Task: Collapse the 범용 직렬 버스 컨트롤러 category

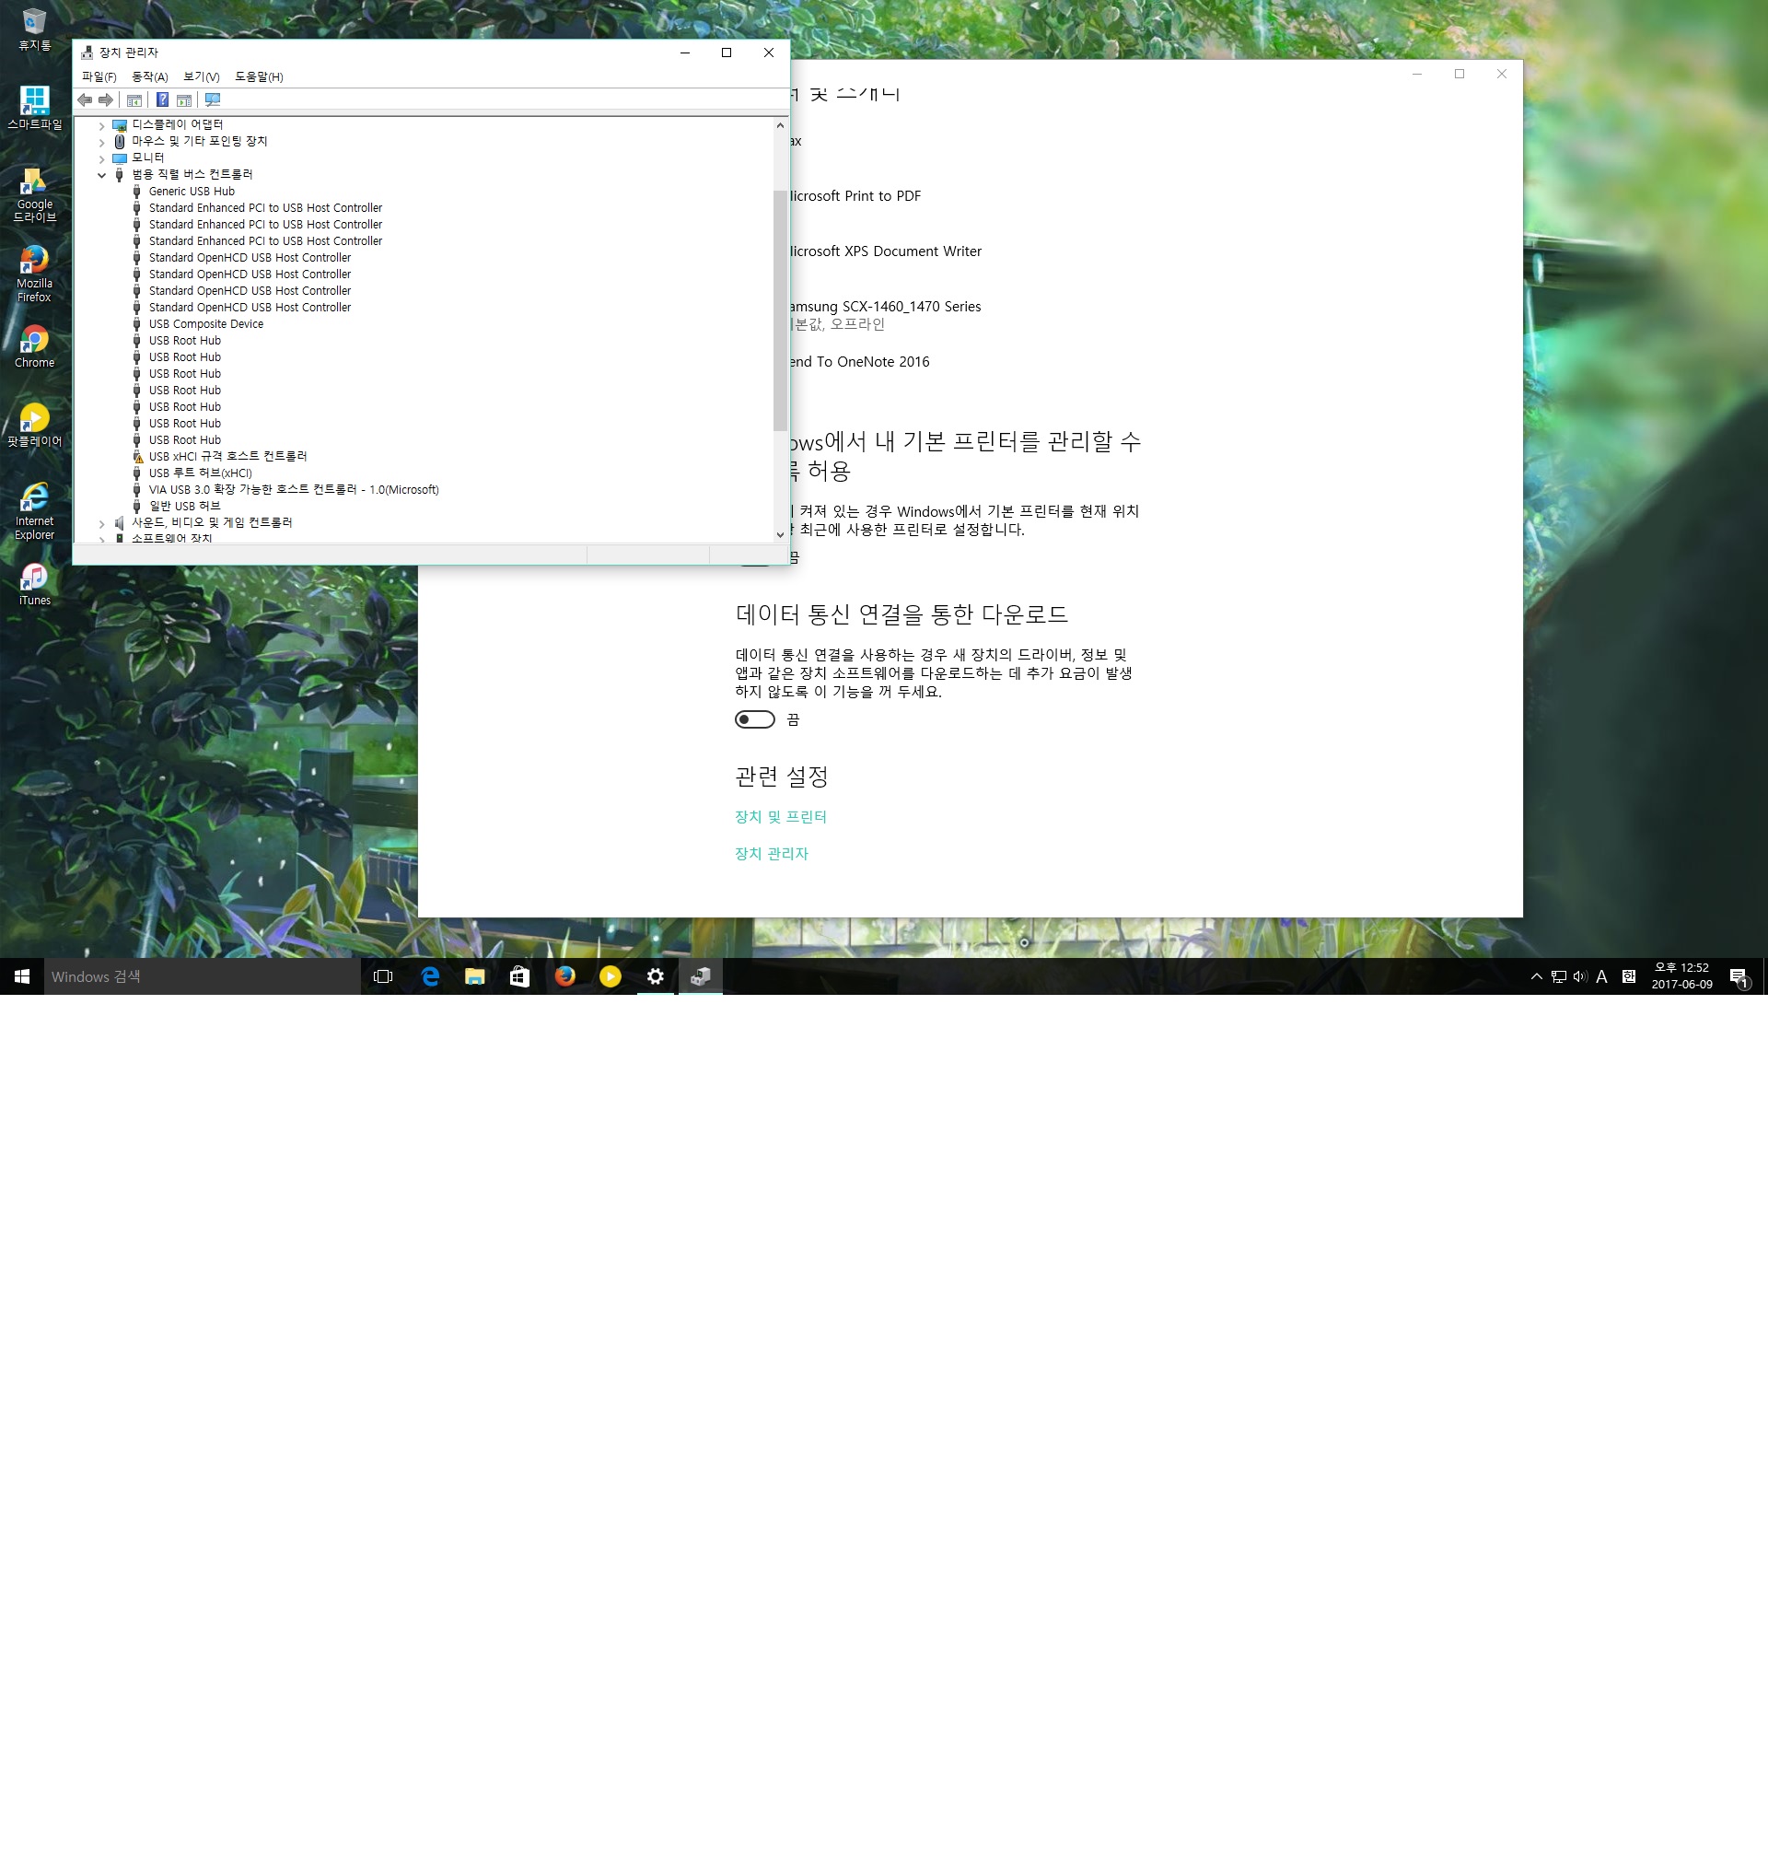Action: pyautogui.click(x=102, y=175)
